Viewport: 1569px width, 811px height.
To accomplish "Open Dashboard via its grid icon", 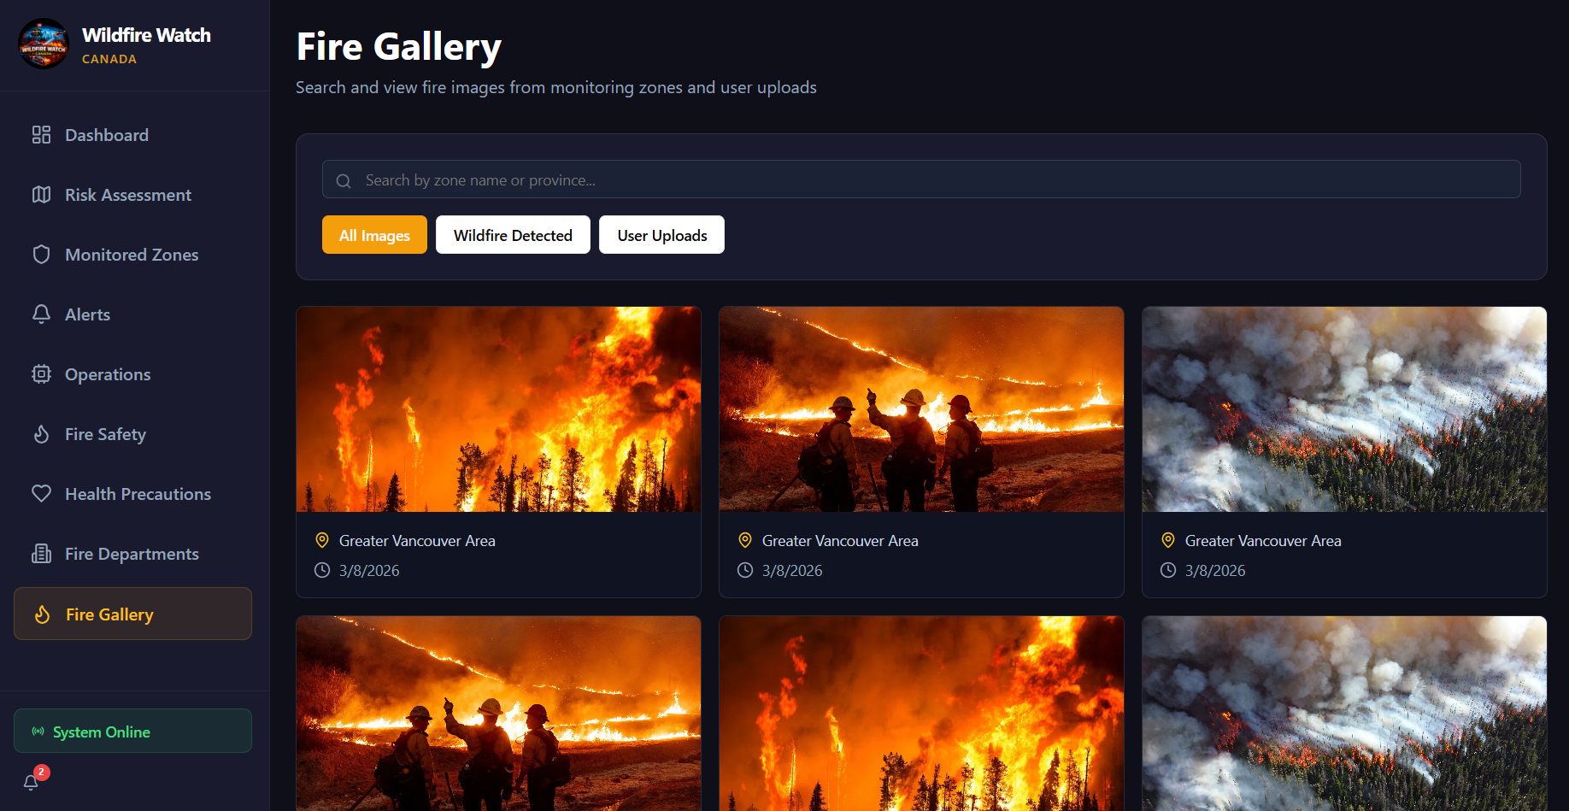I will point(41,135).
